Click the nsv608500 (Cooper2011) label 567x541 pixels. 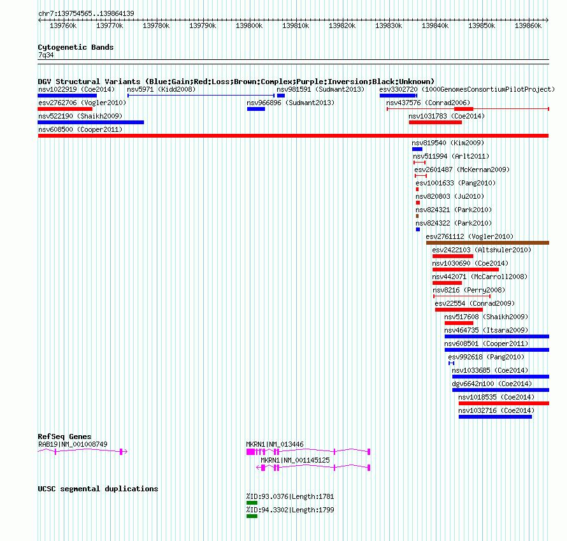point(80,129)
